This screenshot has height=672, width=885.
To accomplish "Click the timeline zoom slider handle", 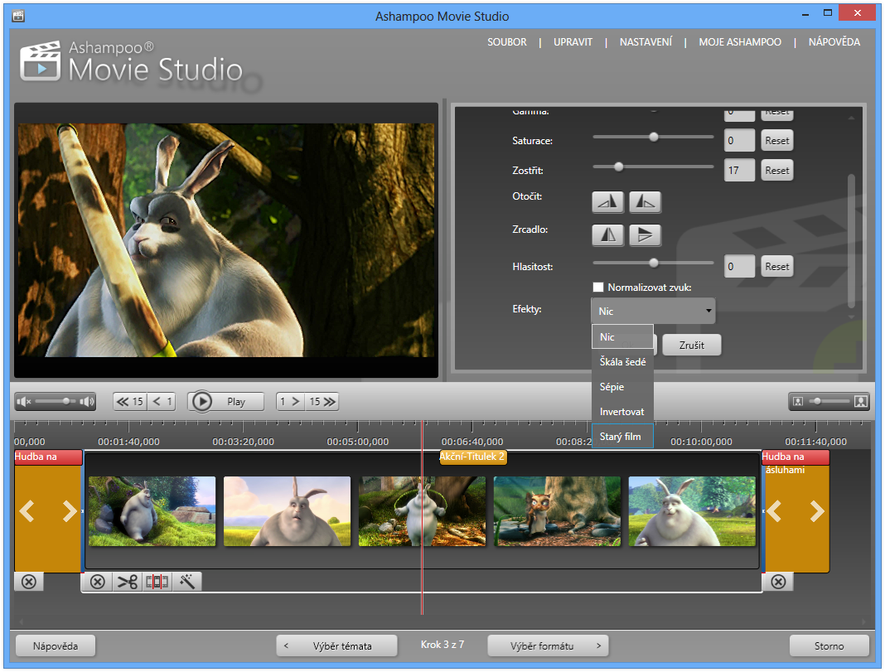I will click(x=817, y=401).
